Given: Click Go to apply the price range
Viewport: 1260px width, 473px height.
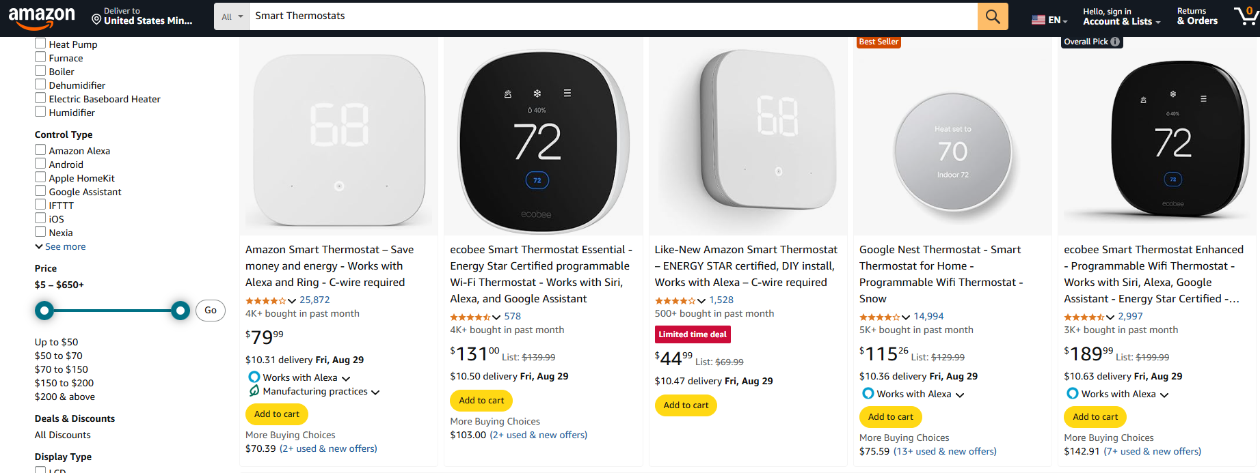Looking at the screenshot, I should tap(210, 311).
